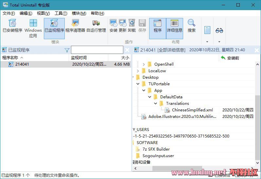Click the 7z SFX Builder deleted-folder icon
Screen dimensions: 261x179
(138, 149)
